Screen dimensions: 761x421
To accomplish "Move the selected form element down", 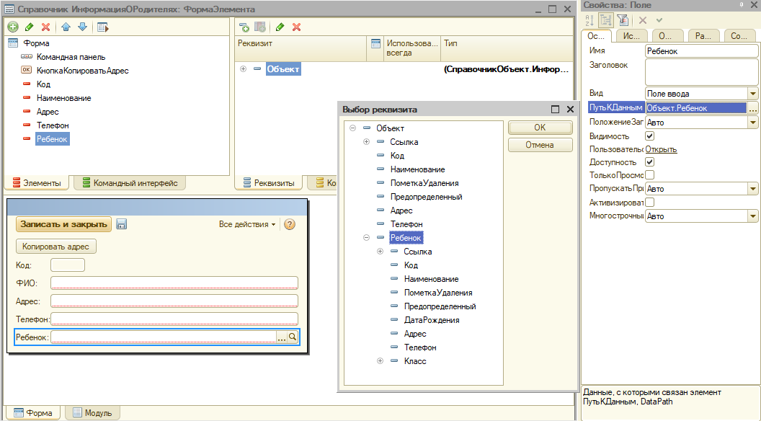I will coord(82,27).
